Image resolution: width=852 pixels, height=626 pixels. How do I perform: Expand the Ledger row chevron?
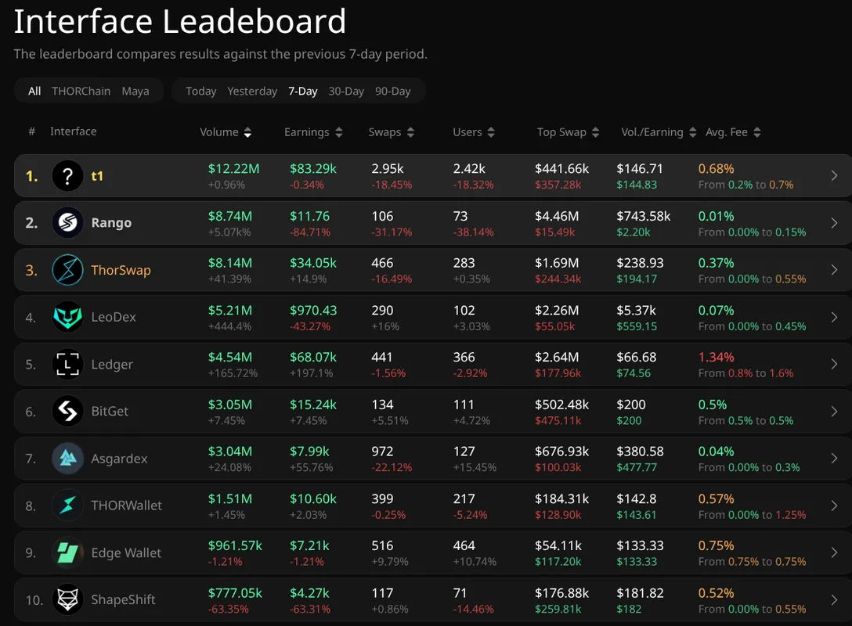click(834, 365)
